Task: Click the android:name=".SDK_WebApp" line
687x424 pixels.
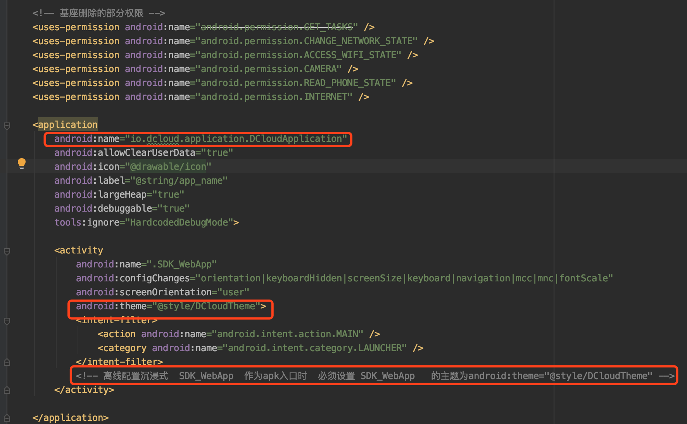Action: 146,264
